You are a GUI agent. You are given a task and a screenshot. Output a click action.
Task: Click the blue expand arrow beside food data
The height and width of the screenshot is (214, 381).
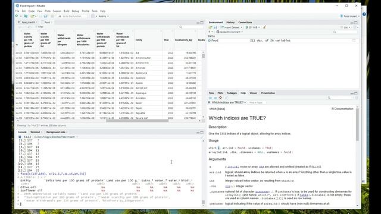[x=210, y=40]
